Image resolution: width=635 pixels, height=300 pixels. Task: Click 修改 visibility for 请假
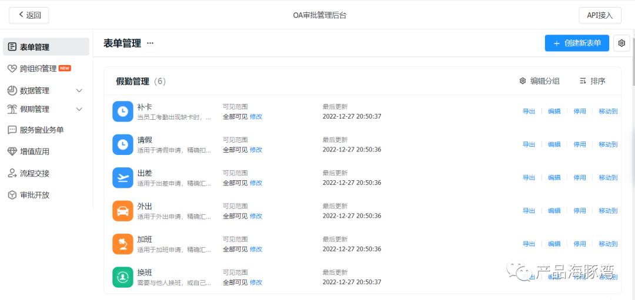coord(256,150)
